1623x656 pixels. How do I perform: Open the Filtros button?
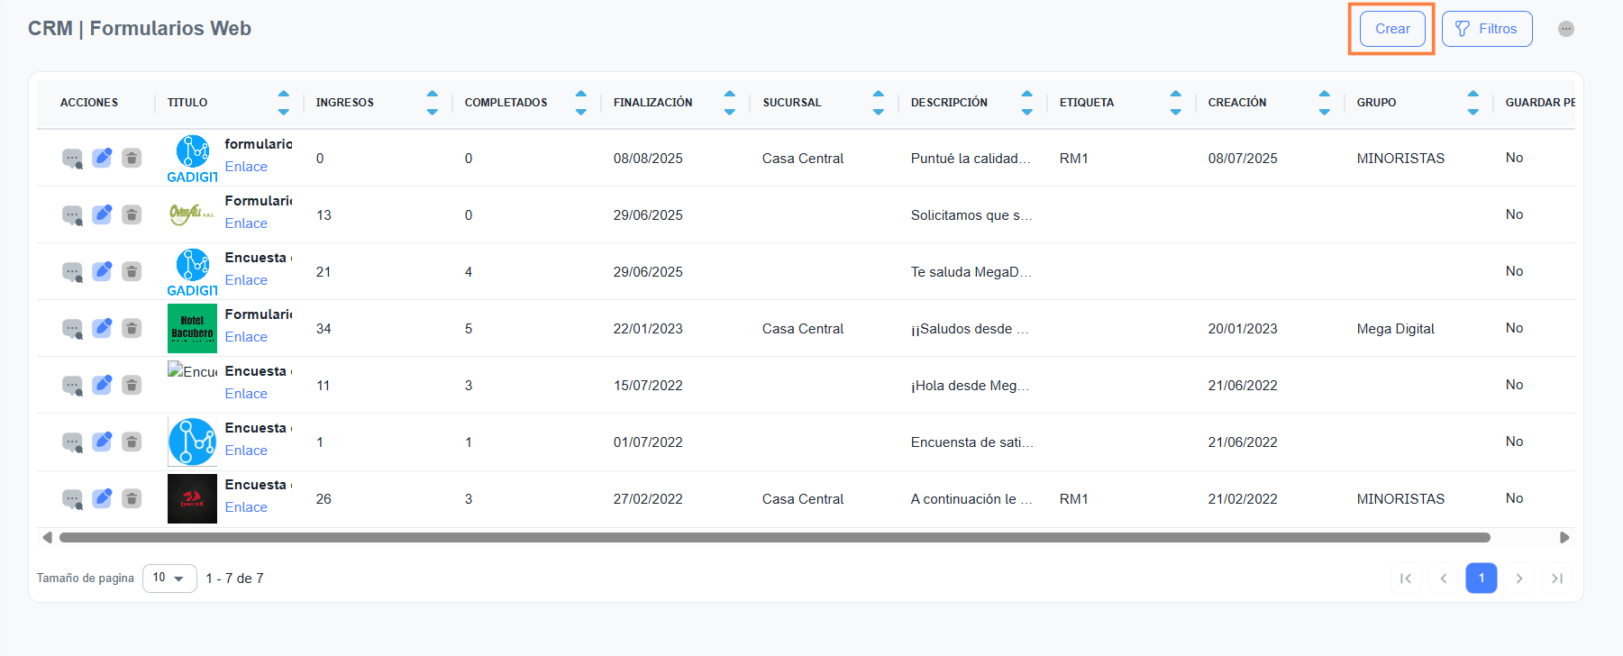(x=1486, y=29)
